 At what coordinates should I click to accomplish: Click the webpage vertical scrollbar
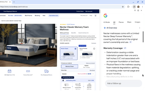(x=100, y=11)
